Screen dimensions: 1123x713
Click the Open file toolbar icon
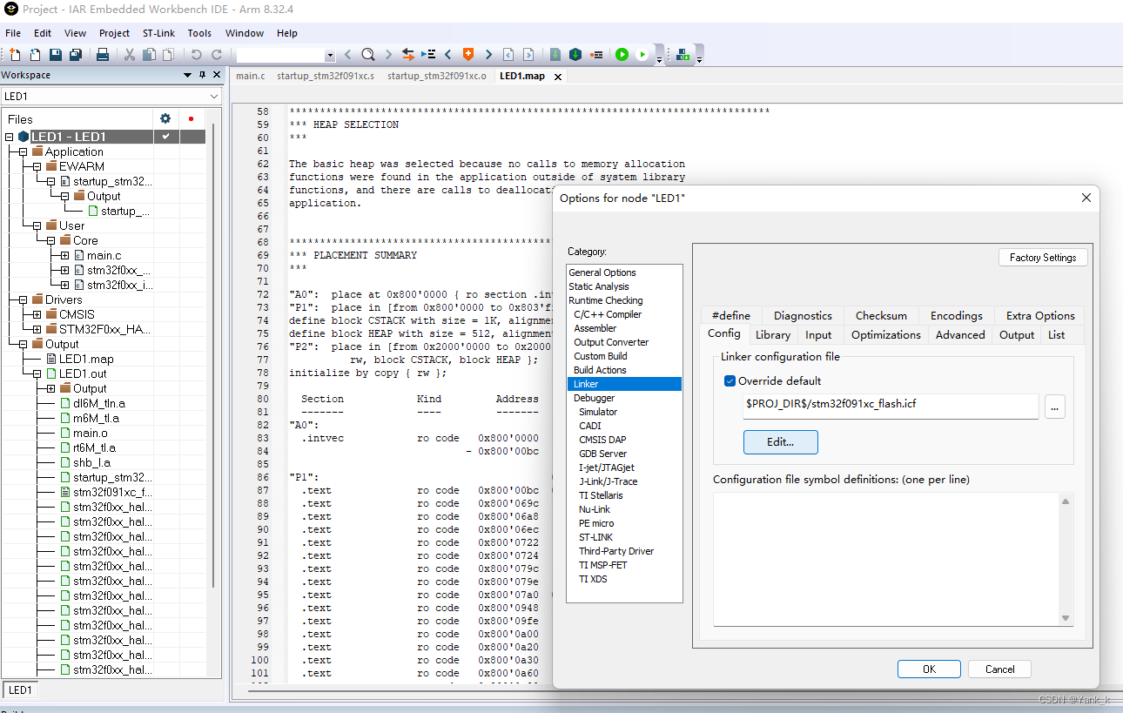[35, 55]
